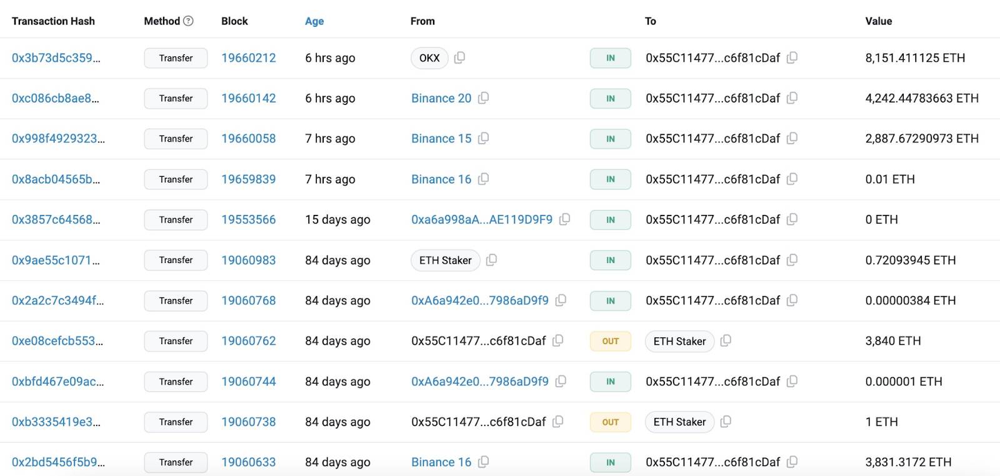The width and height of the screenshot is (1000, 476).
Task: Open ETH Staker recipient in 1 ETH row
Action: click(x=679, y=422)
